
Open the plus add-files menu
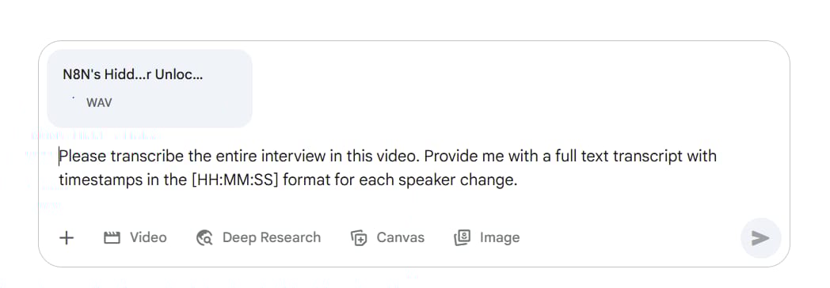67,238
